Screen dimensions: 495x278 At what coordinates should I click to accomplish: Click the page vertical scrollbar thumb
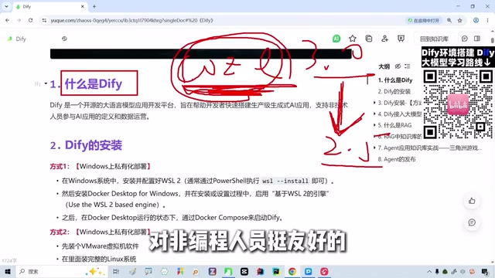point(493,41)
